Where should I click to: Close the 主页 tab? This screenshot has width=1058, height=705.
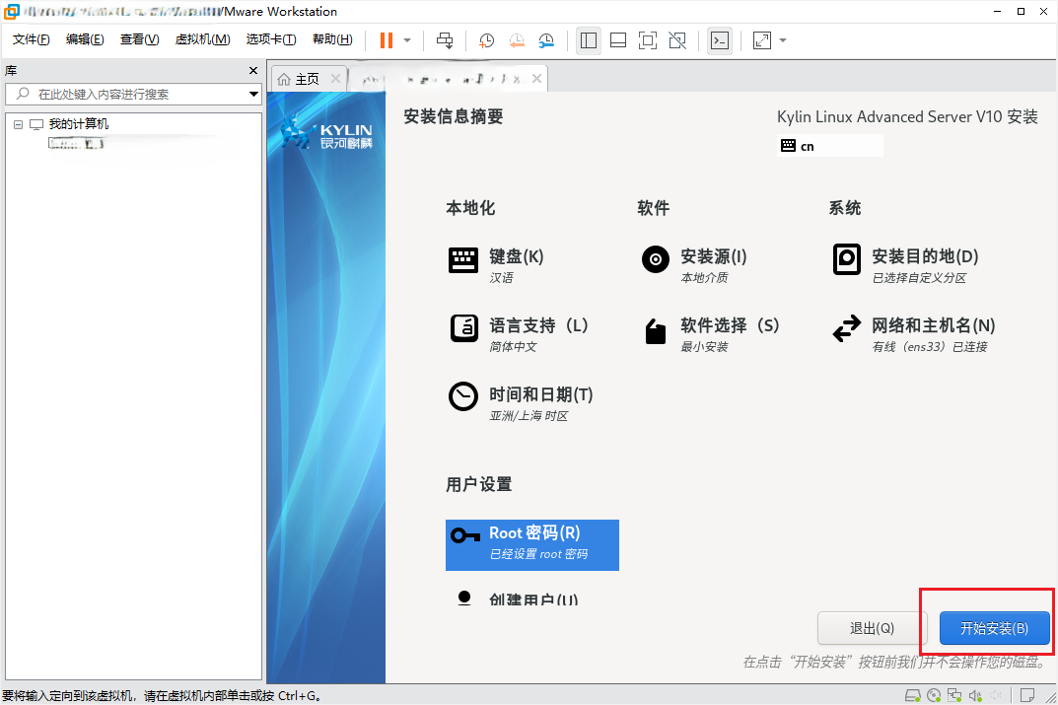[335, 79]
